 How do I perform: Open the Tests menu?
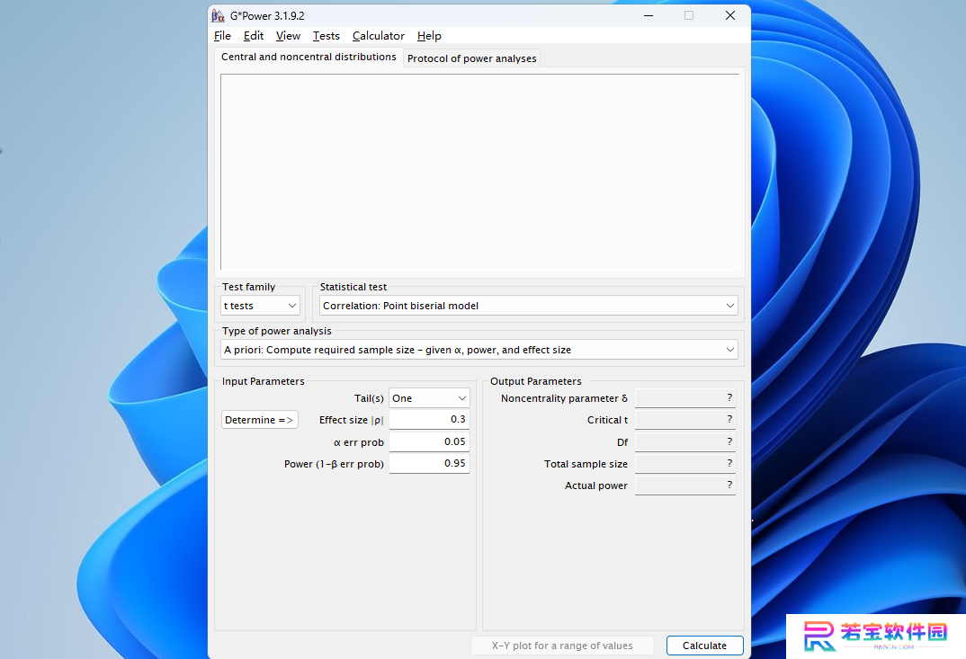point(326,36)
